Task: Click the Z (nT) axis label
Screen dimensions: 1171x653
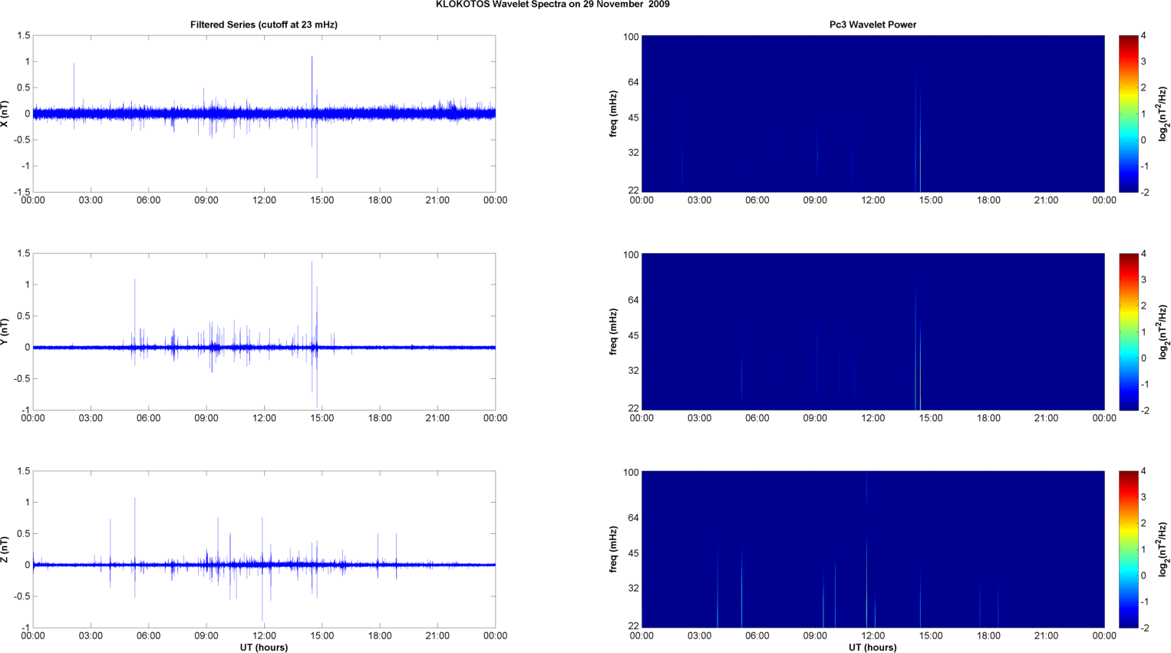Action: point(5,549)
